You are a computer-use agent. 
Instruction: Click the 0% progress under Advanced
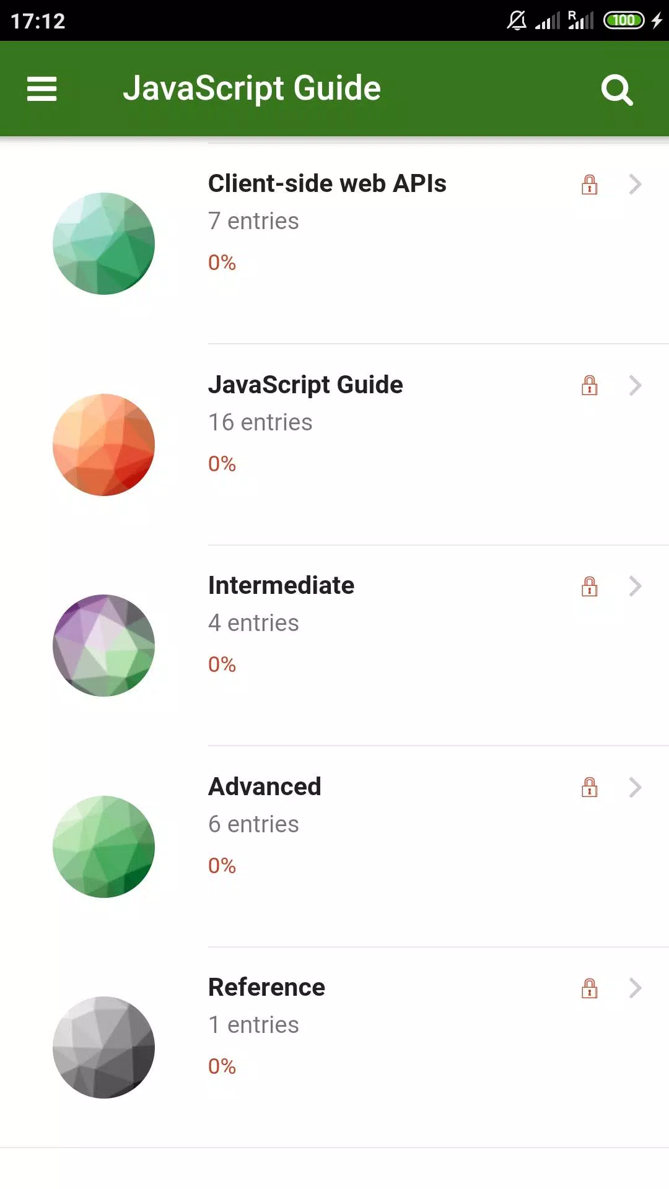click(x=222, y=865)
